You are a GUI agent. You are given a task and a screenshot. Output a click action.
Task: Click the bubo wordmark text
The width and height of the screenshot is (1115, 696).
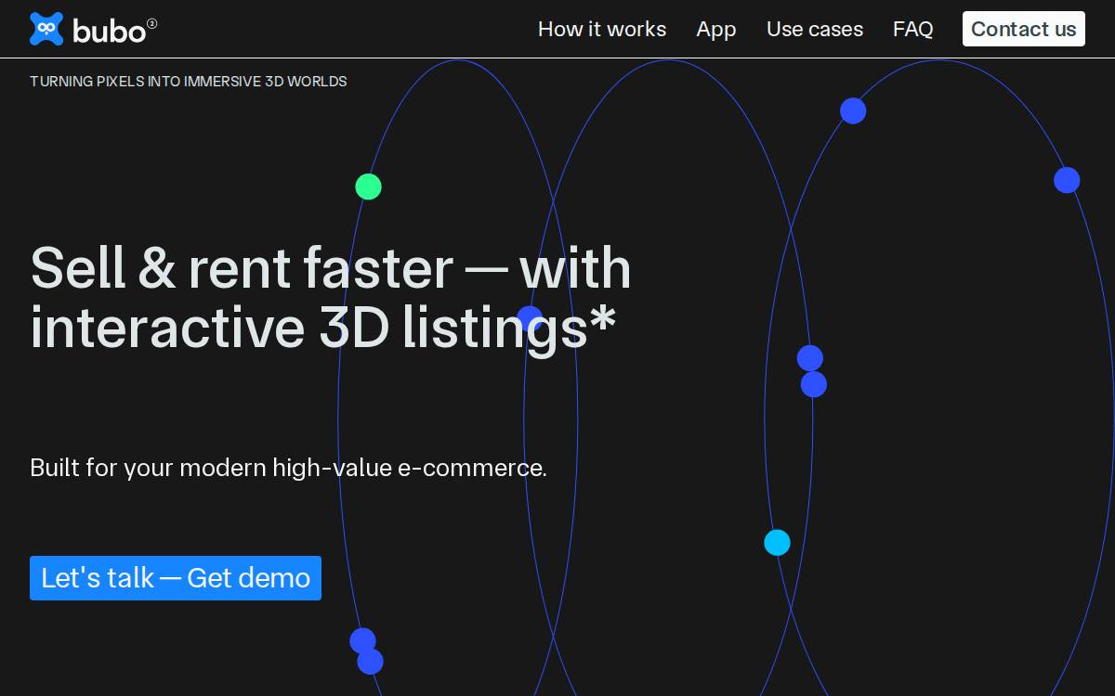(109, 31)
